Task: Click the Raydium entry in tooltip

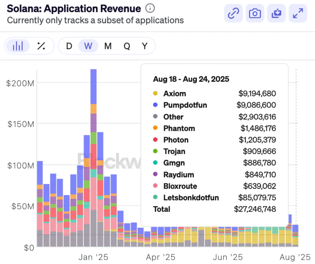Action: pyautogui.click(x=178, y=175)
